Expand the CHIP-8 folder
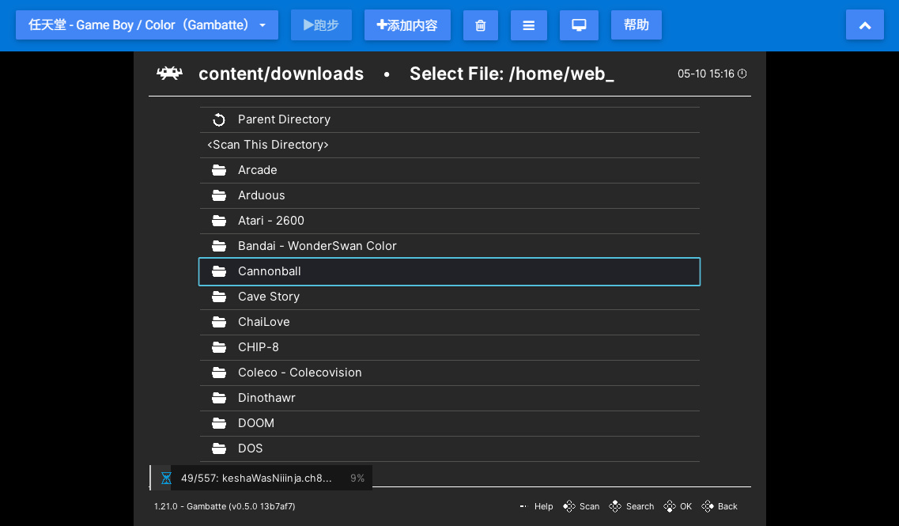Image resolution: width=899 pixels, height=526 pixels. pyautogui.click(x=259, y=347)
